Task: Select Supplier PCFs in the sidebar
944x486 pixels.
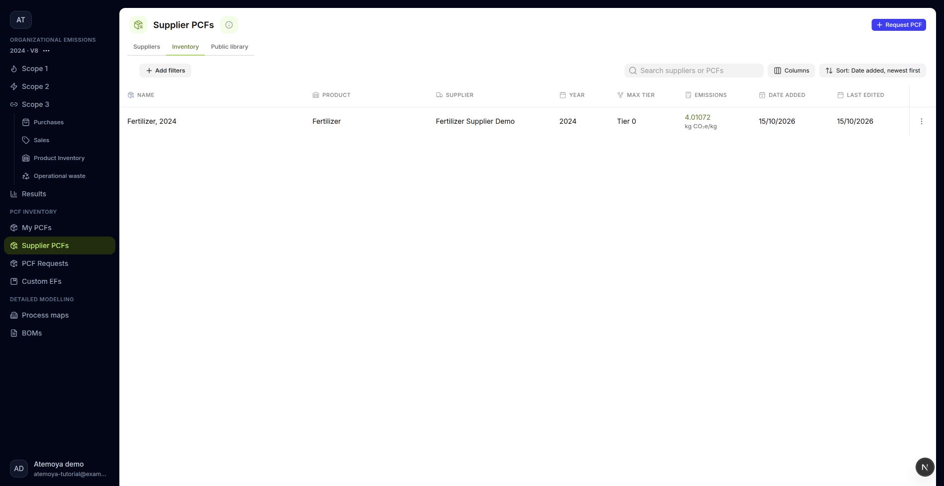Action: [x=60, y=245]
